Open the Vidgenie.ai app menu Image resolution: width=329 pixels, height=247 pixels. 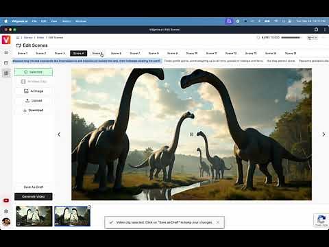[19, 21]
